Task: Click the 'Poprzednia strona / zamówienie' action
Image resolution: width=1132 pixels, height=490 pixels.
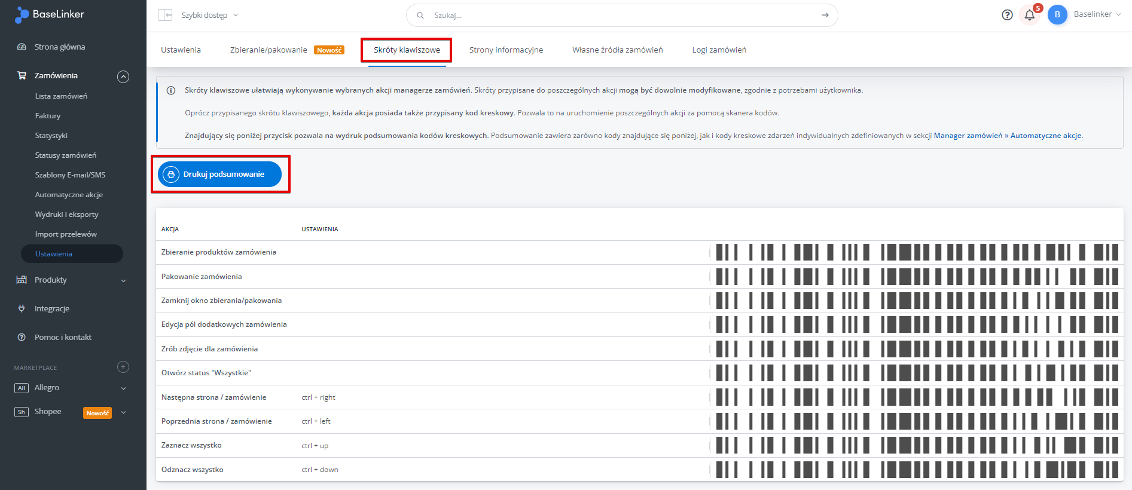Action: click(x=216, y=421)
